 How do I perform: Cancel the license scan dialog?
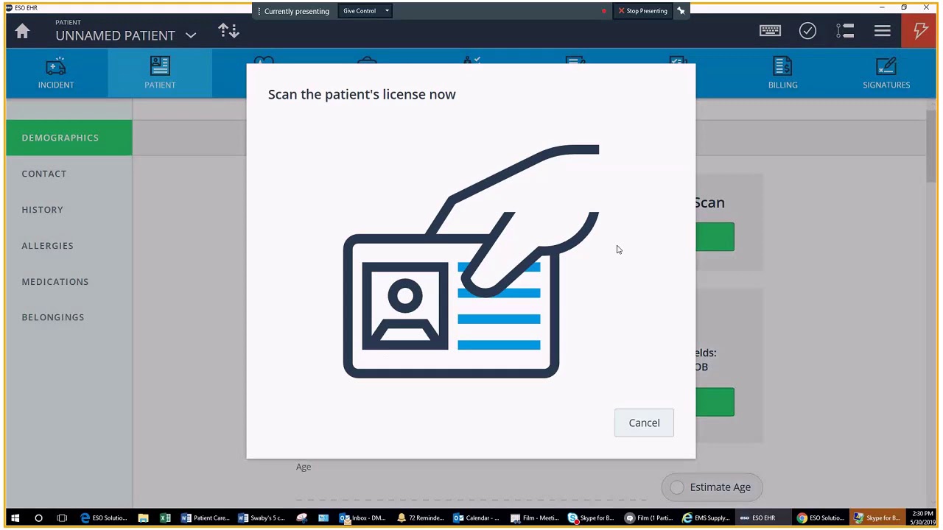coord(644,423)
